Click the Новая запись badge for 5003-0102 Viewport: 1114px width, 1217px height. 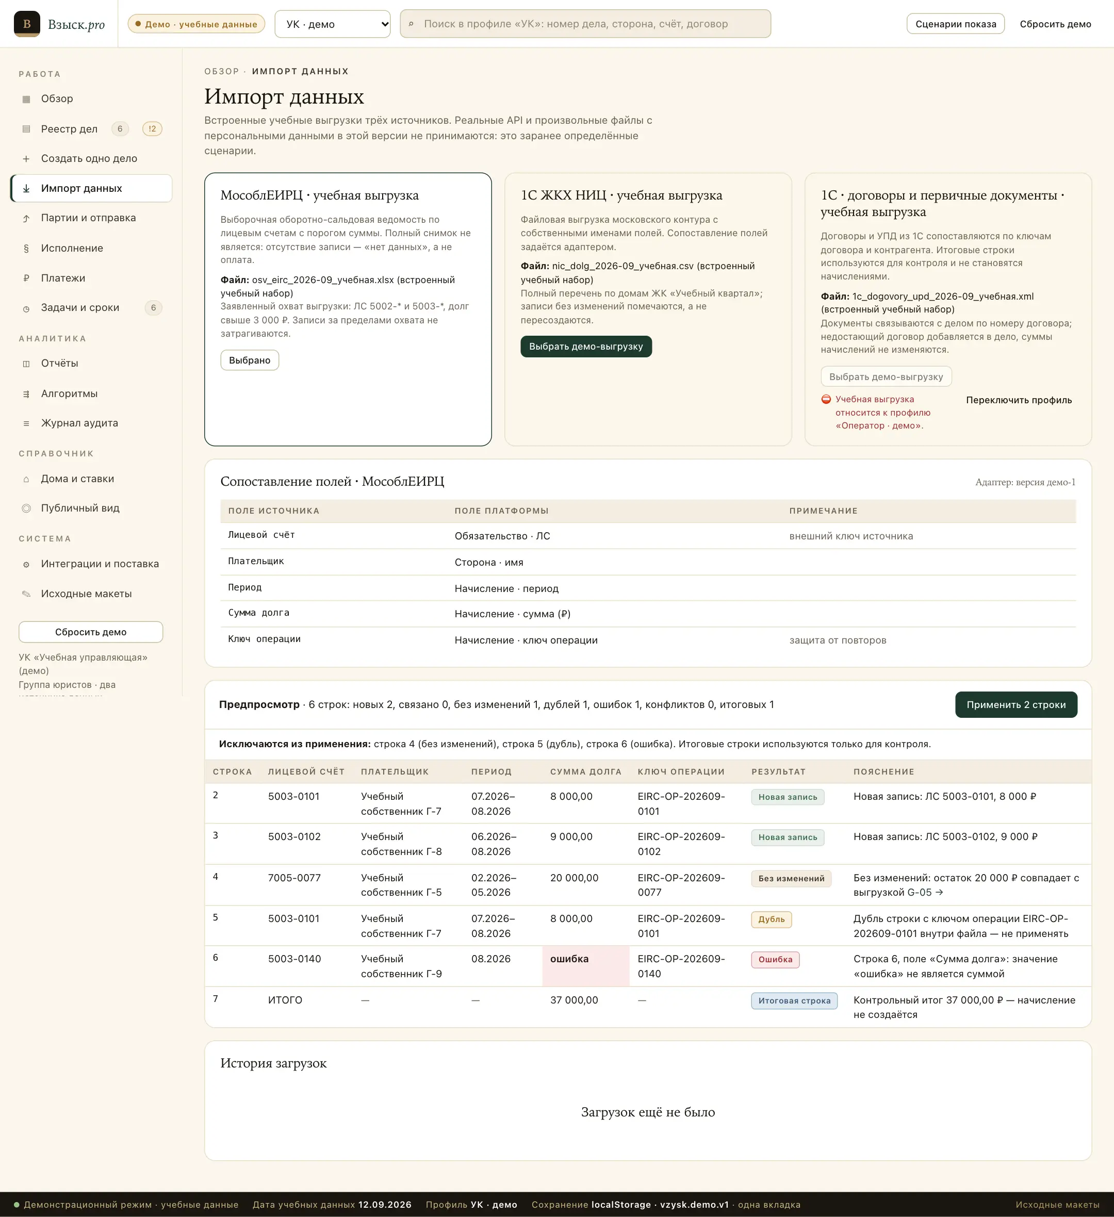coord(788,837)
